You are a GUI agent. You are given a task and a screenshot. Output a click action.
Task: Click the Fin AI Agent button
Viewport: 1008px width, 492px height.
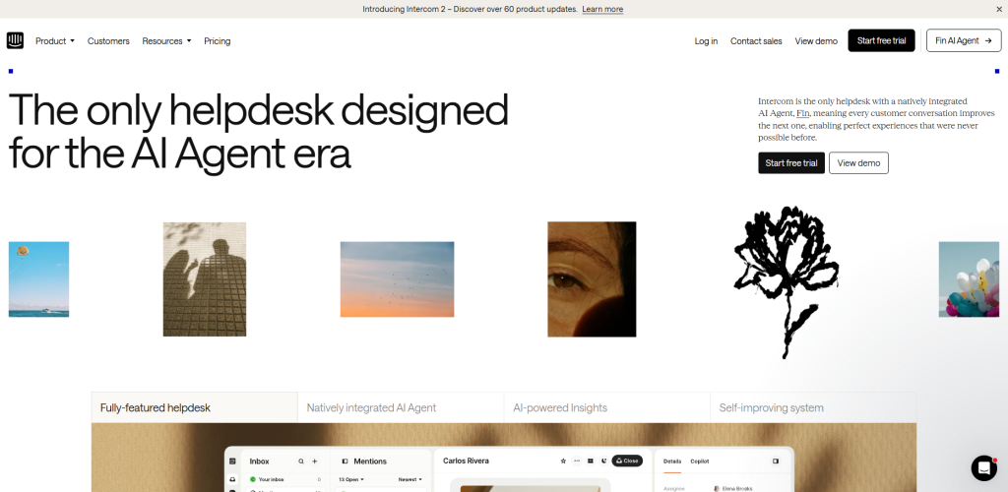964,40
